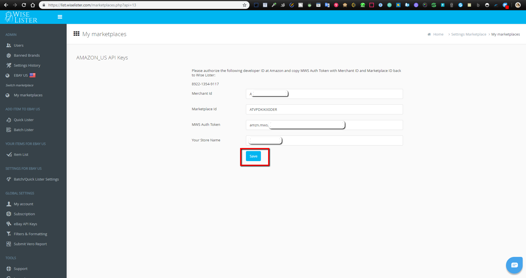526x278 pixels.
Task: Focus the Marketplace Id field
Action: (324, 109)
